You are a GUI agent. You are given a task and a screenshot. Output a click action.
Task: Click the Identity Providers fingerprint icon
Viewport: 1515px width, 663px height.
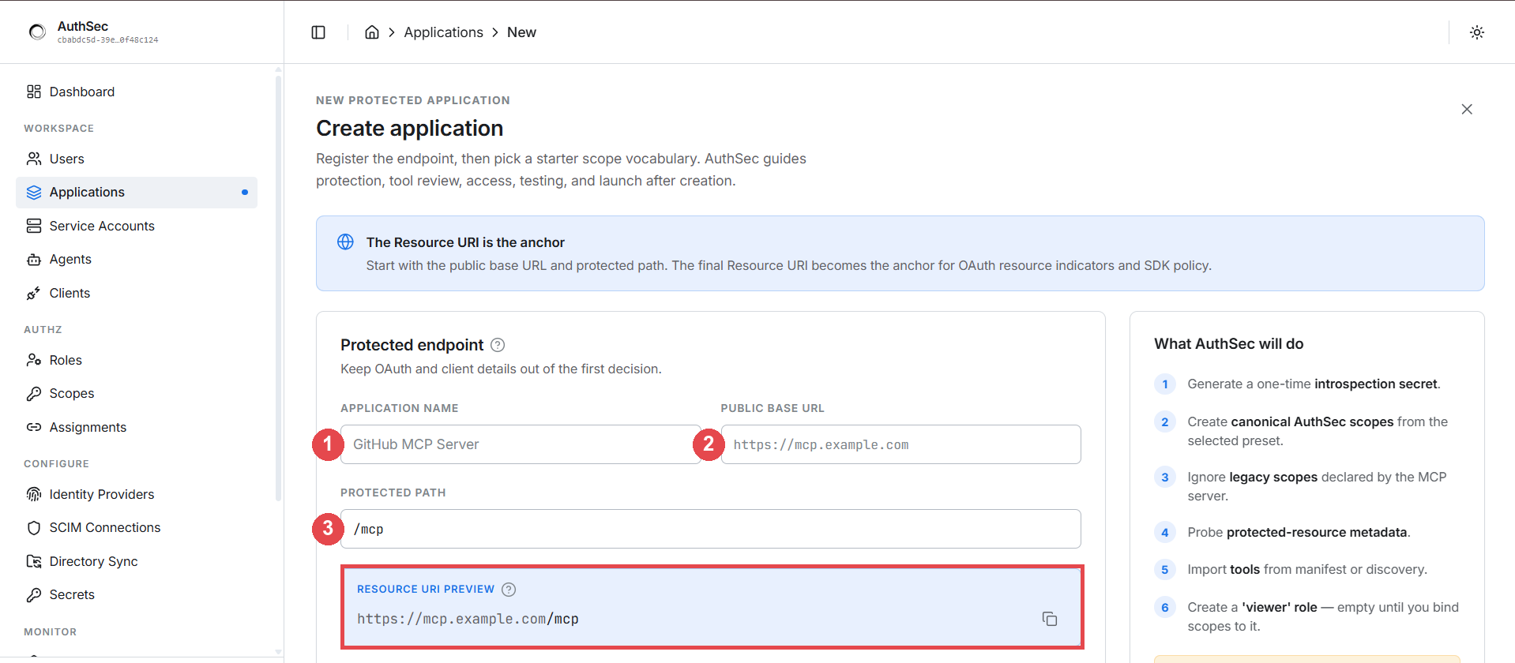pos(34,494)
